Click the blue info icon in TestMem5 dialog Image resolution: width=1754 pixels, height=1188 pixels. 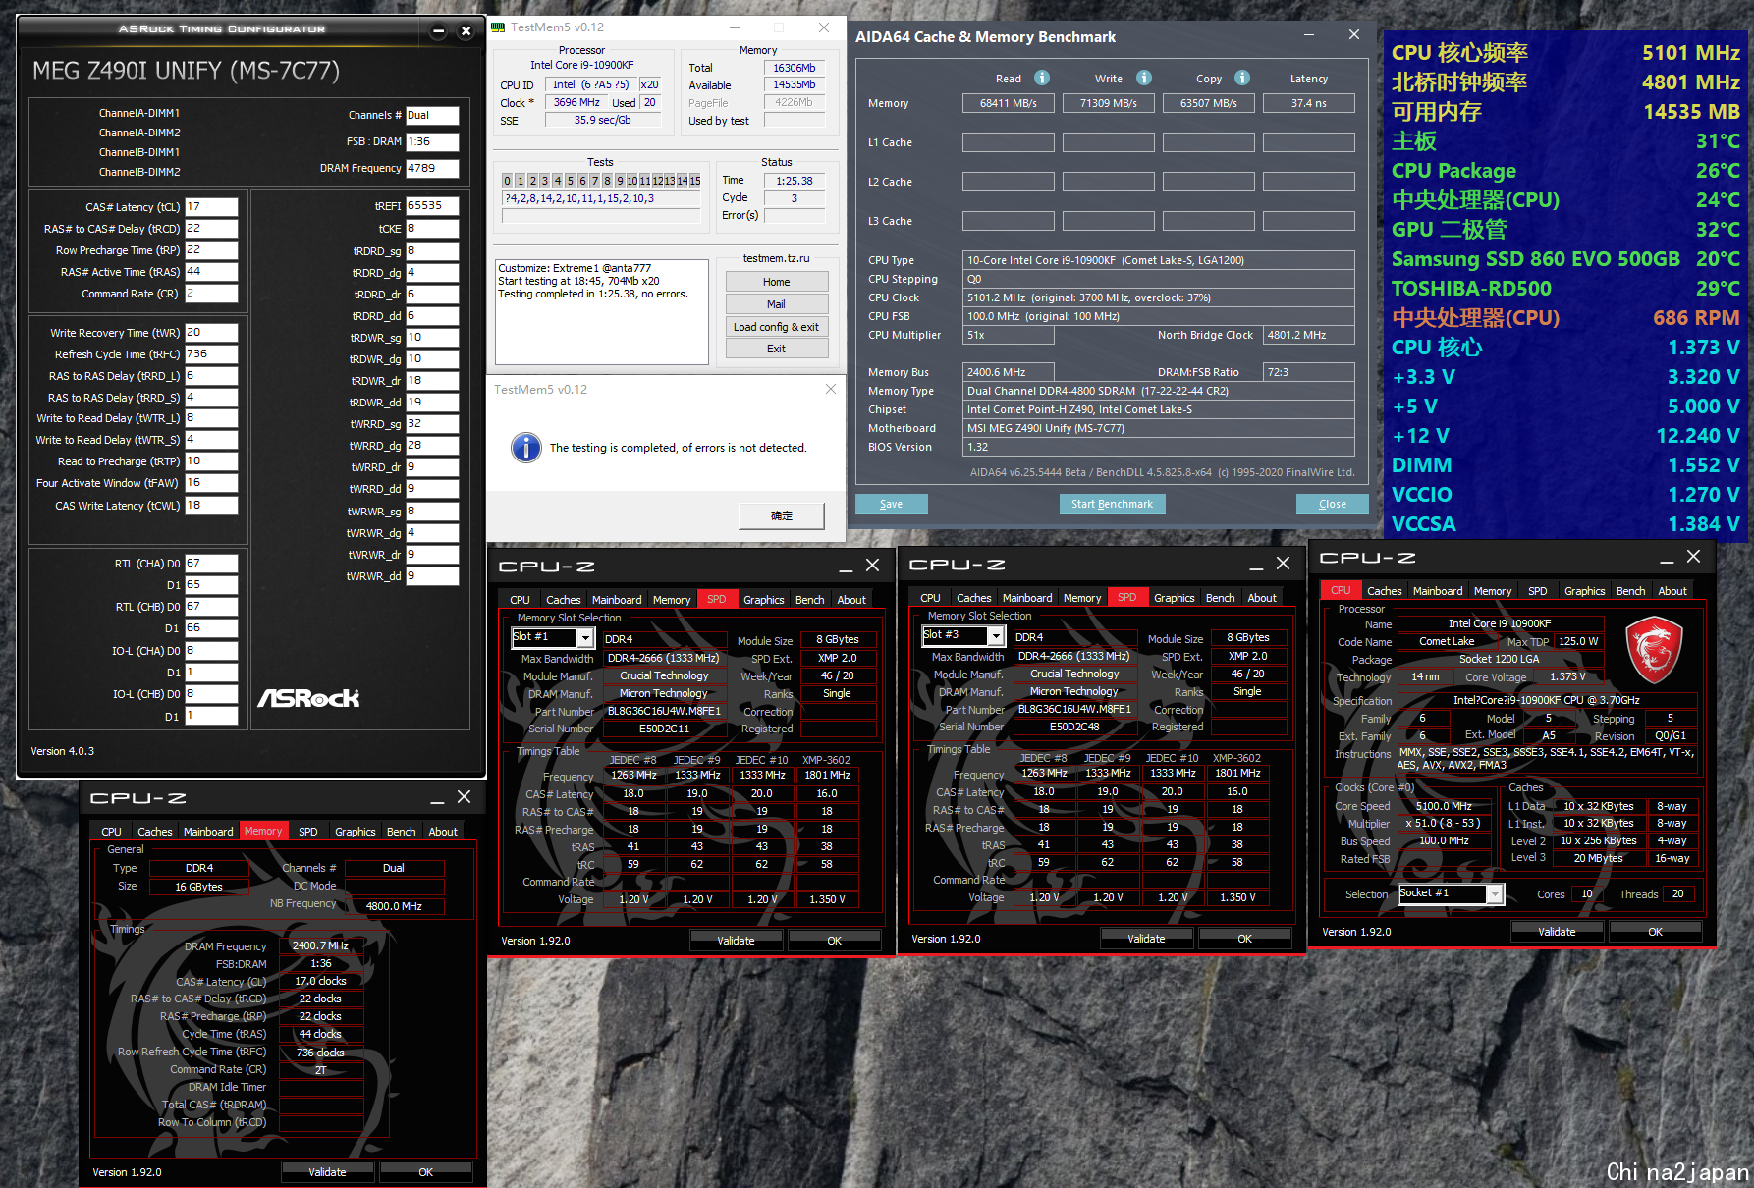[x=526, y=448]
